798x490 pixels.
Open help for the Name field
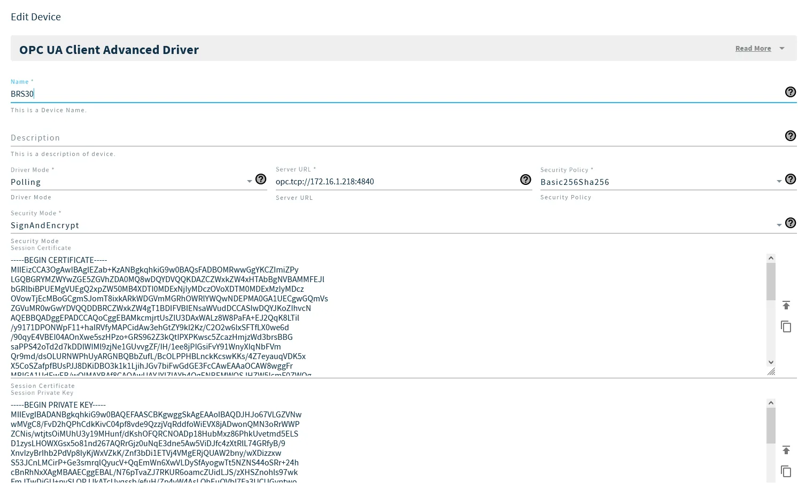click(x=790, y=92)
